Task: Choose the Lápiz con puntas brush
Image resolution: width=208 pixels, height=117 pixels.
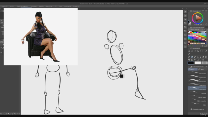Action: 197,100
